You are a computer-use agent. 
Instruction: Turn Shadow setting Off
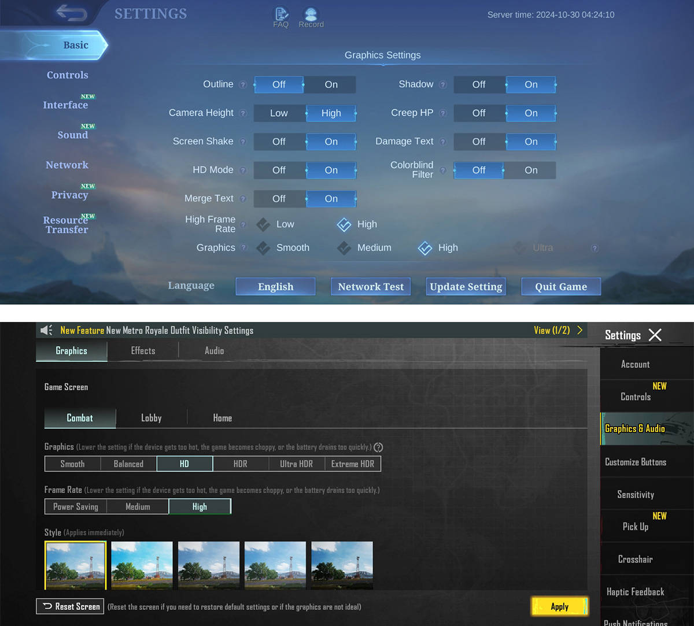click(479, 84)
